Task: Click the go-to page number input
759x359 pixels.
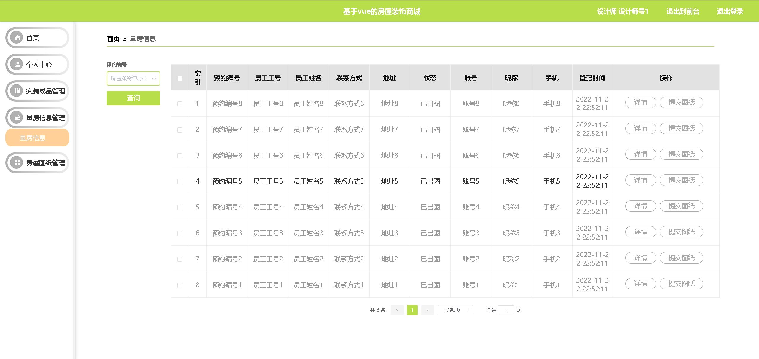Action: coord(506,310)
